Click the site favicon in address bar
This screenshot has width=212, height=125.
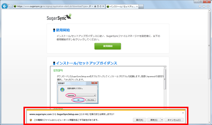(x=15, y=6)
